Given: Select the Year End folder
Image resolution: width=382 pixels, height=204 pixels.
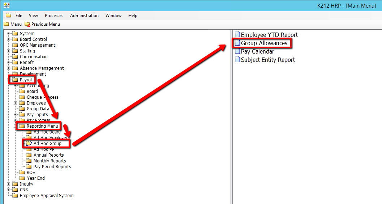Looking at the screenshot, I should tap(35, 178).
